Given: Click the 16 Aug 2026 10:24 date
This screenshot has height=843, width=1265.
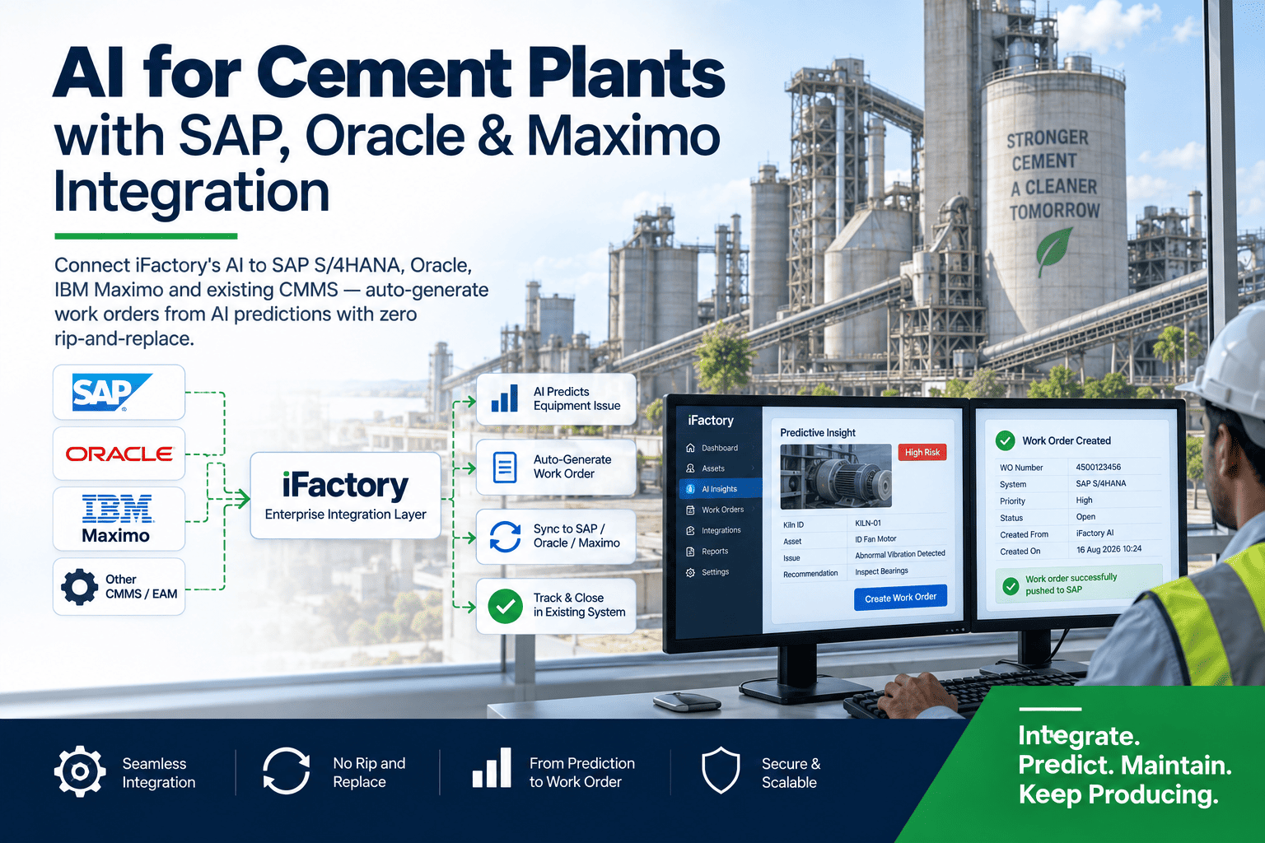Looking at the screenshot, I should (x=1109, y=549).
